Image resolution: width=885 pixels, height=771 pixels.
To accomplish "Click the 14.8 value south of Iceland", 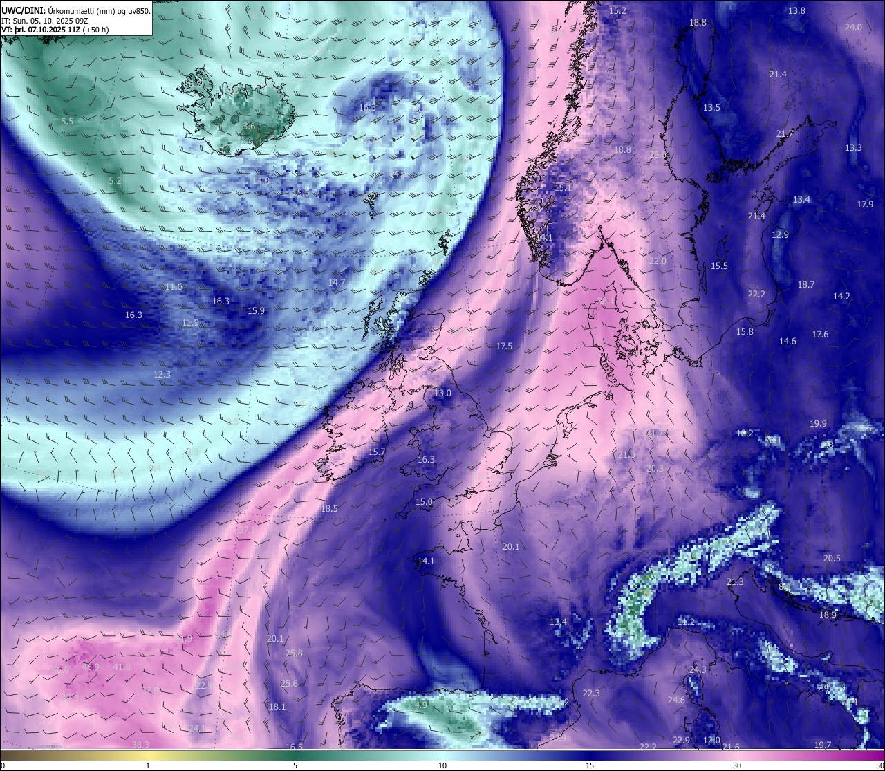I will point(261,180).
